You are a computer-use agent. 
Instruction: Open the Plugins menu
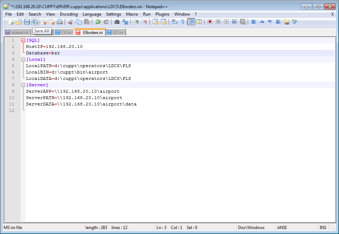162,14
